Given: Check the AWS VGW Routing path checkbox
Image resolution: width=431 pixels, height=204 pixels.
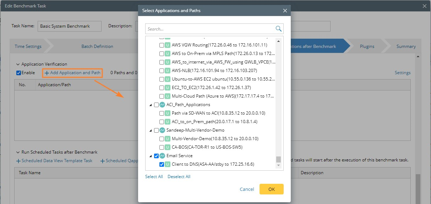Looking at the screenshot, I should tap(162, 45).
